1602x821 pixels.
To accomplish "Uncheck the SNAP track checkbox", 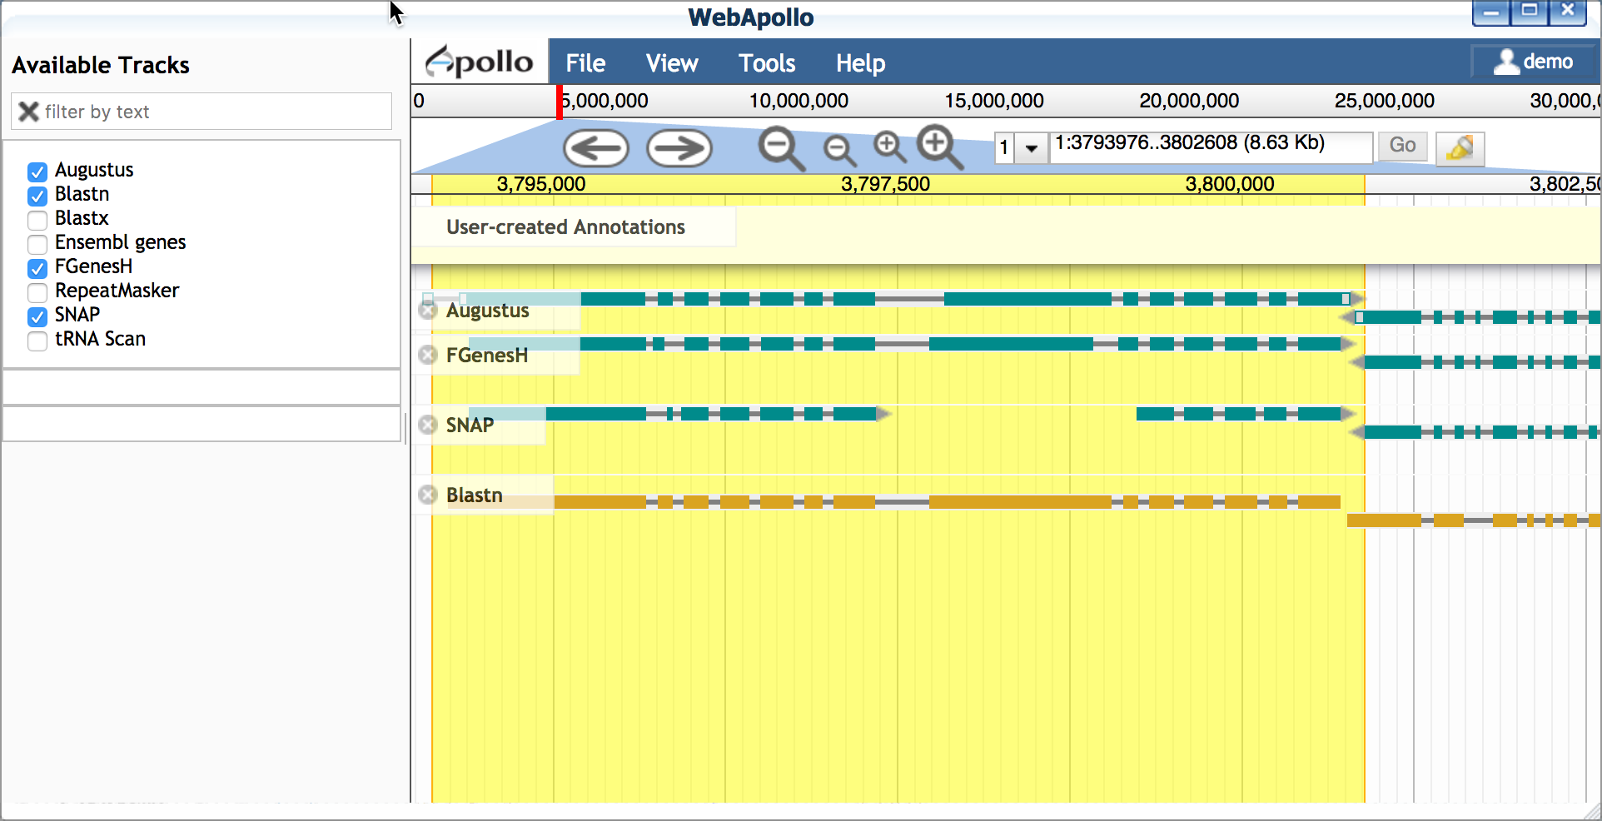I will (37, 317).
